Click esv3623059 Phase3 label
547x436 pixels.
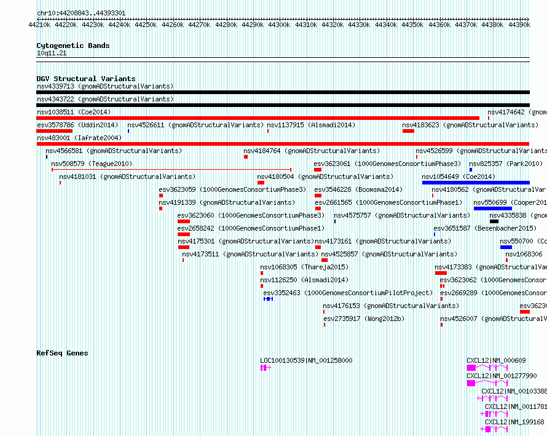(232, 189)
